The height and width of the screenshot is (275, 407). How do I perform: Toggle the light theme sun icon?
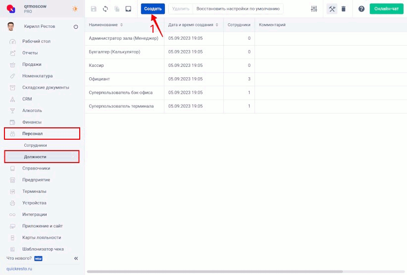(75, 9)
